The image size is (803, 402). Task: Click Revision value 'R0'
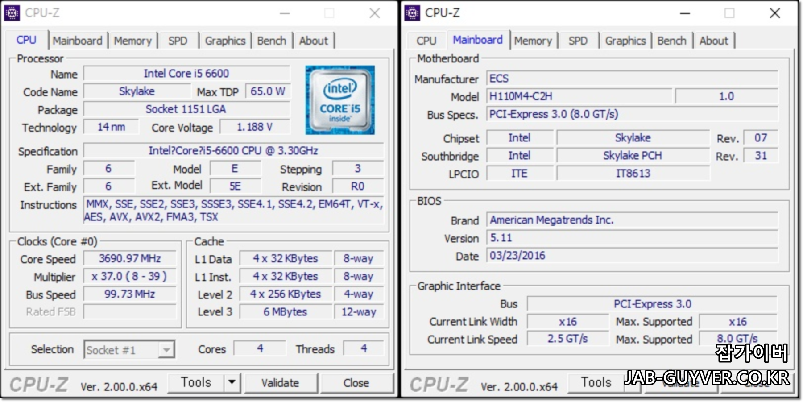[358, 186]
